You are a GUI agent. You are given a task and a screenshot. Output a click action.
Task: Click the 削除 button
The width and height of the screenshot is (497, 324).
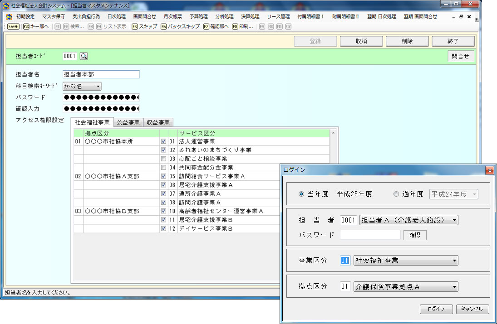click(407, 41)
